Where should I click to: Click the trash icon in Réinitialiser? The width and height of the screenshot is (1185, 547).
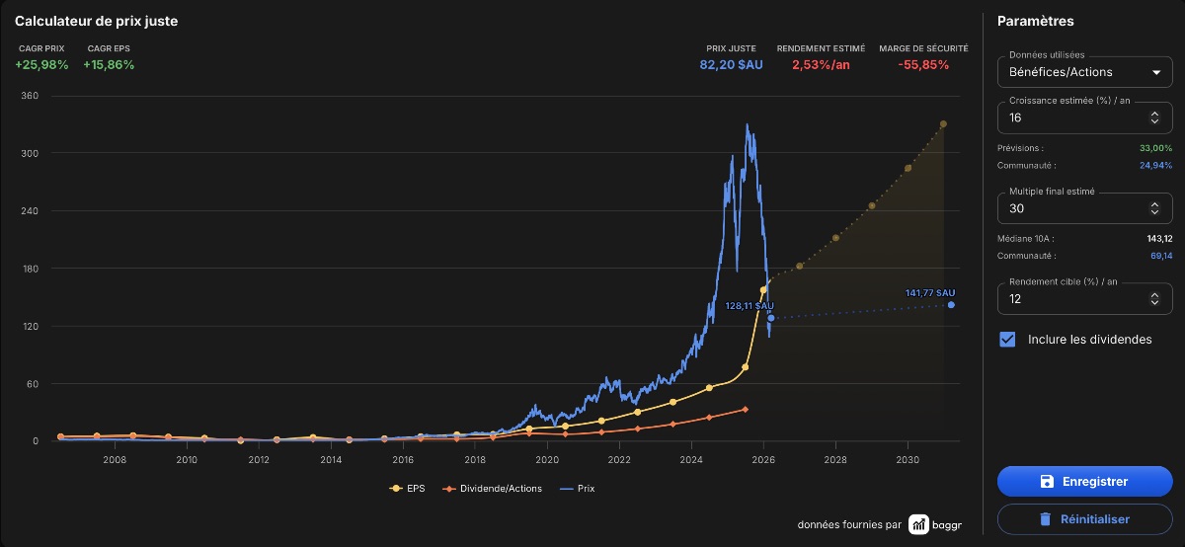[x=1045, y=518]
